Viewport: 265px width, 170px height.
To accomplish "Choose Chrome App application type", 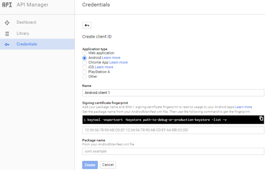I will pyautogui.click(x=84, y=63).
